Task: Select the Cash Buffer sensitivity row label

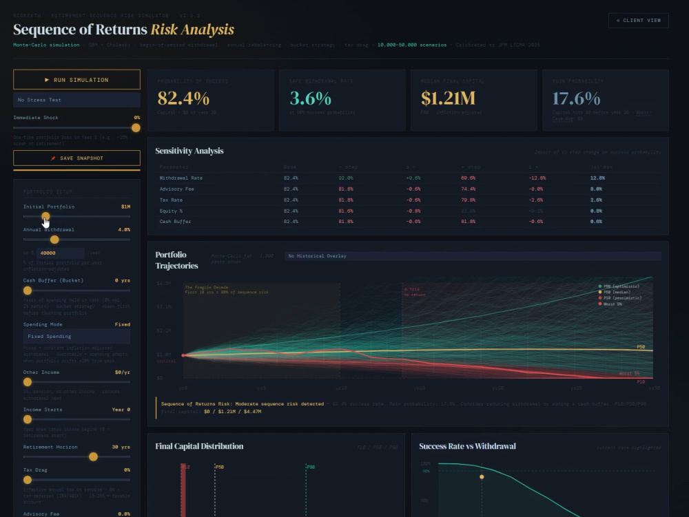Action: (x=175, y=222)
